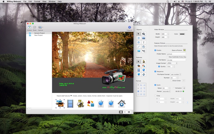Open Period seconds dropdown
Image resolution: width=214 pixels, height=134 pixels.
(x=166, y=91)
